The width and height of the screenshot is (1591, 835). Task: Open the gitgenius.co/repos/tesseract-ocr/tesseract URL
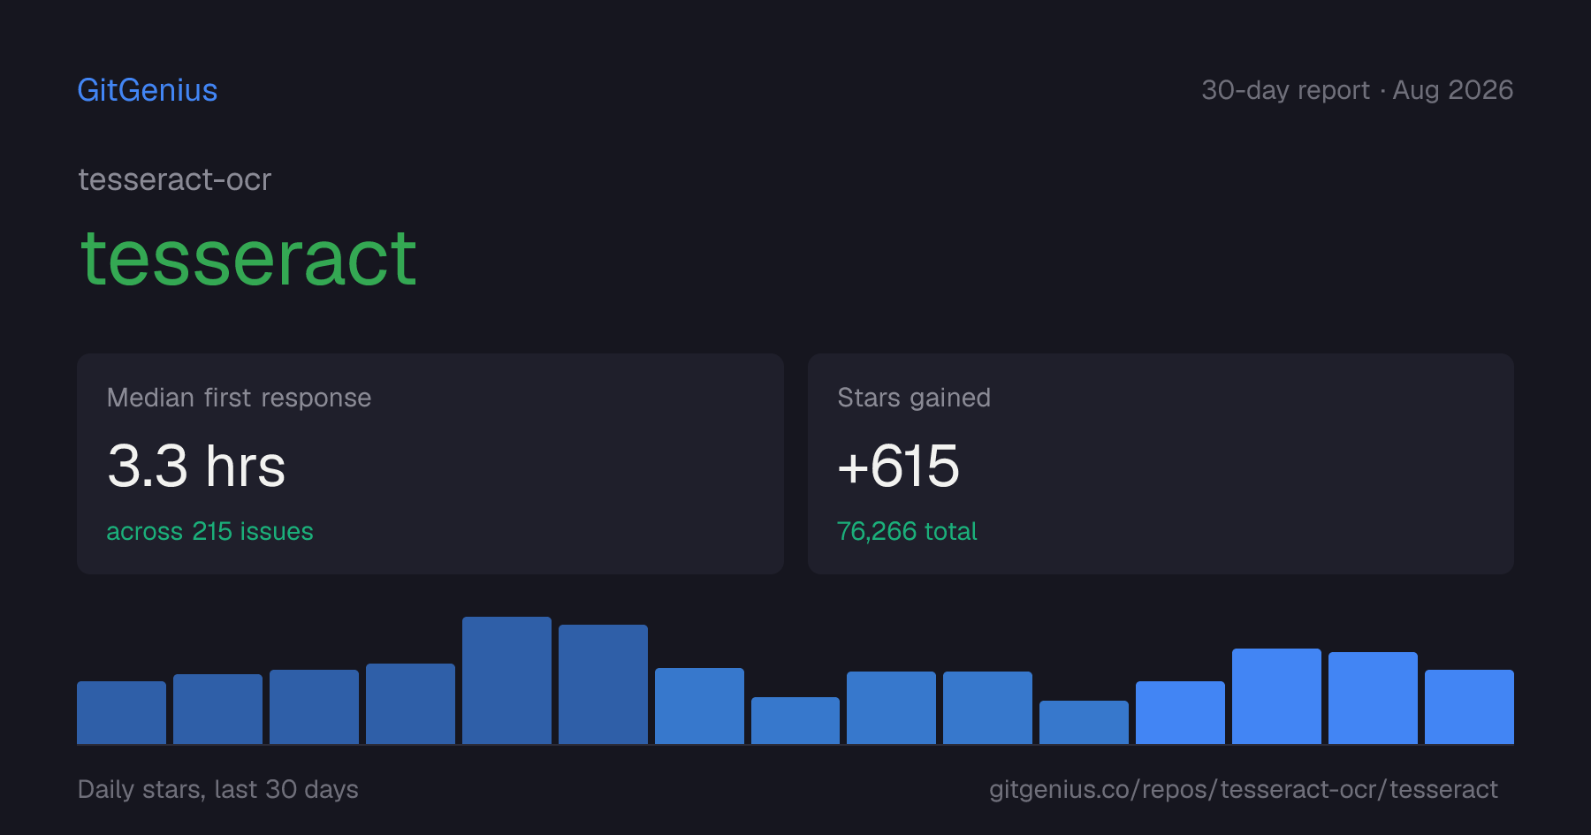point(1244,789)
